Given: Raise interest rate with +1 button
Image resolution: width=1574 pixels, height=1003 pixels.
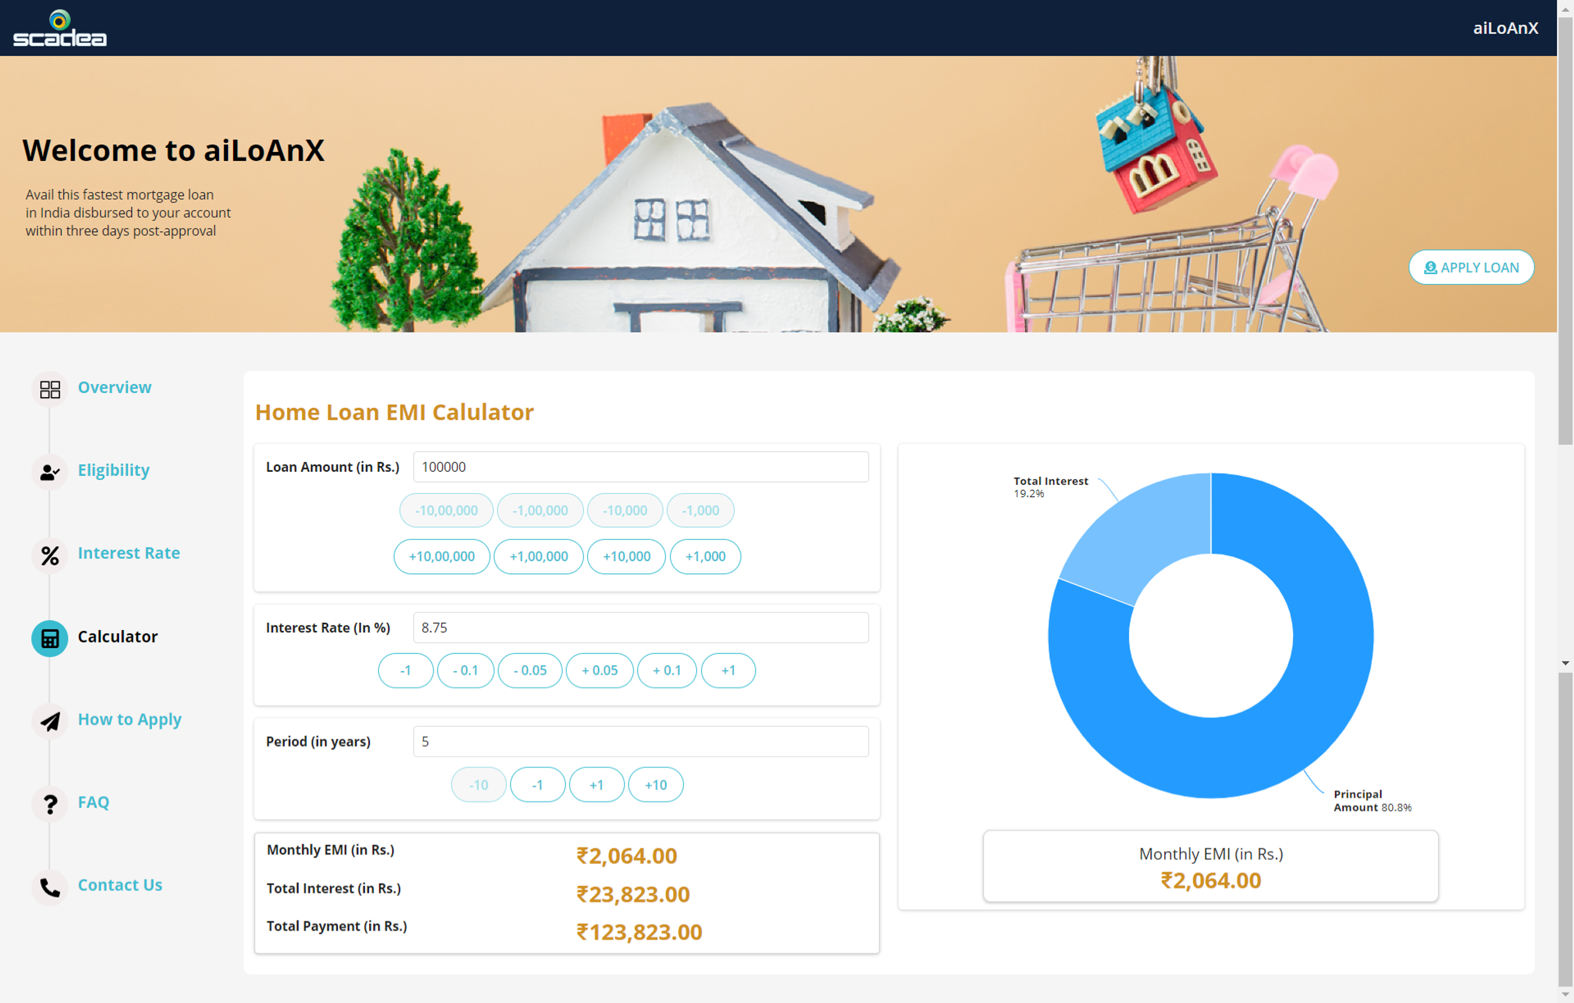Looking at the screenshot, I should click(x=728, y=670).
